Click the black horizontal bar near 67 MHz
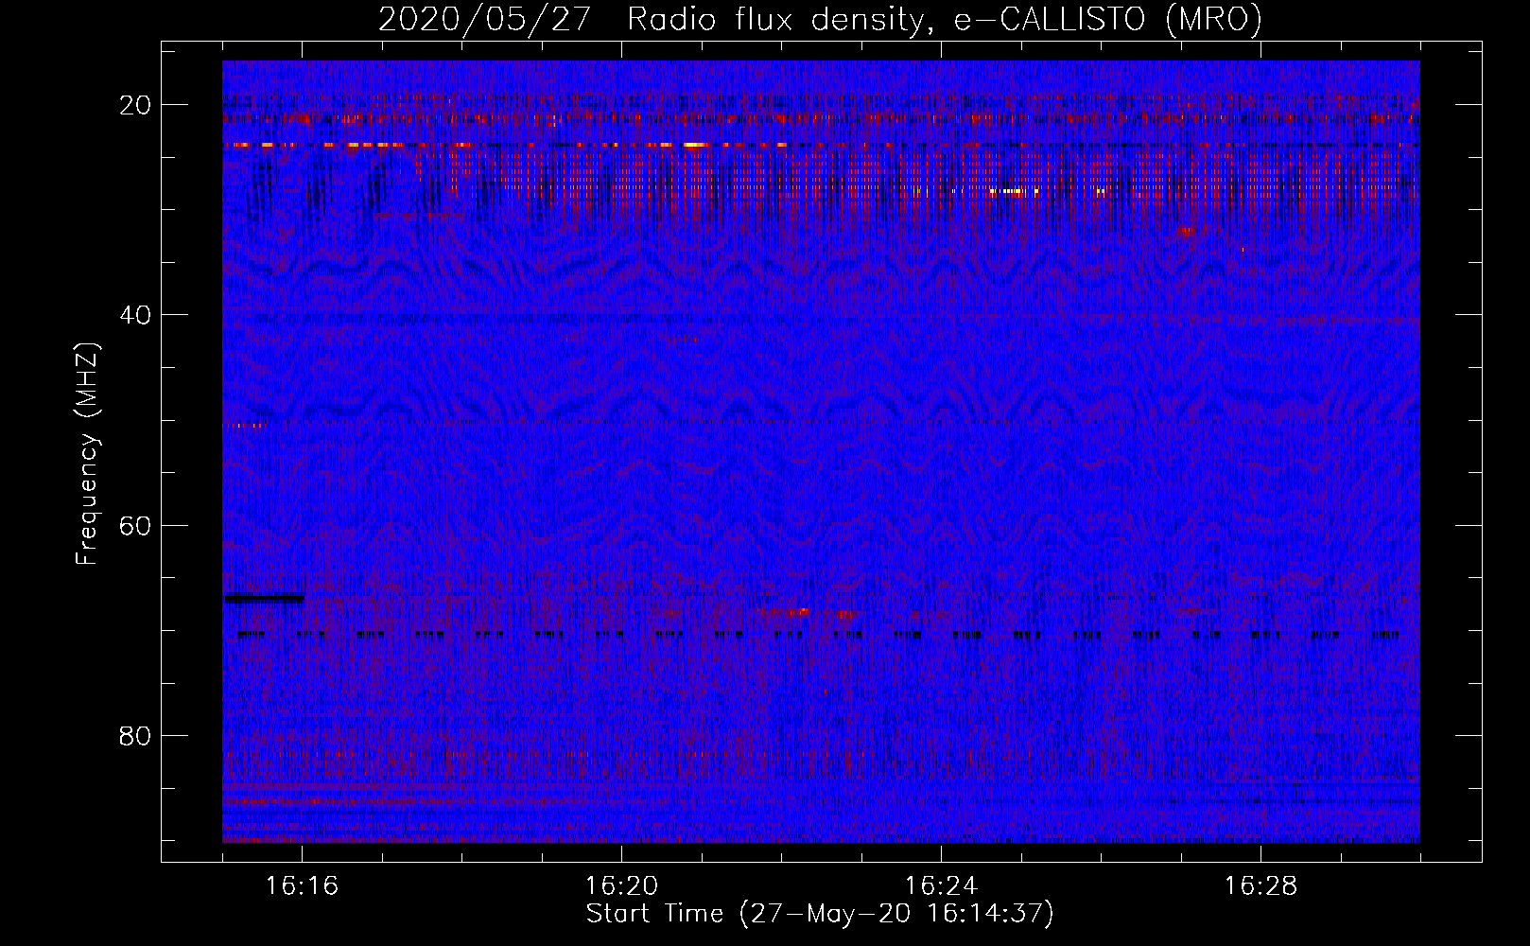This screenshot has height=946, width=1530. [x=264, y=598]
